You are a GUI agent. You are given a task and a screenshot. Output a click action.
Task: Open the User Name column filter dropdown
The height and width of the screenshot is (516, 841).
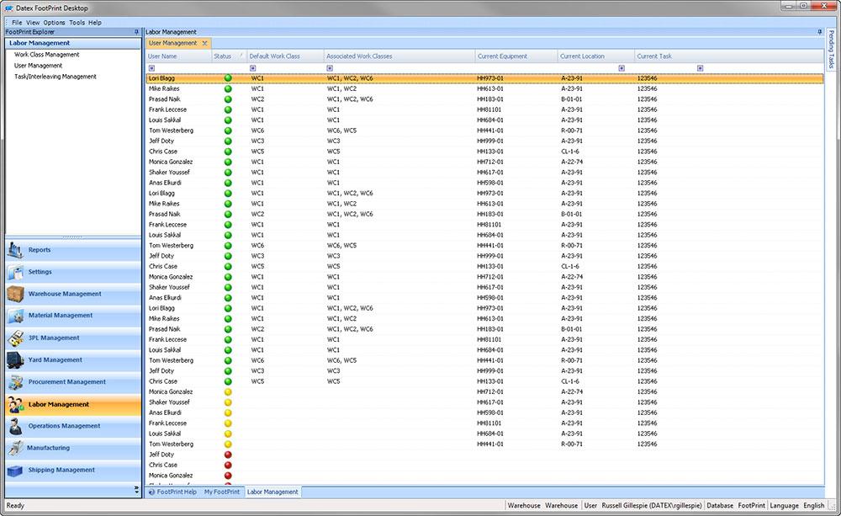151,68
